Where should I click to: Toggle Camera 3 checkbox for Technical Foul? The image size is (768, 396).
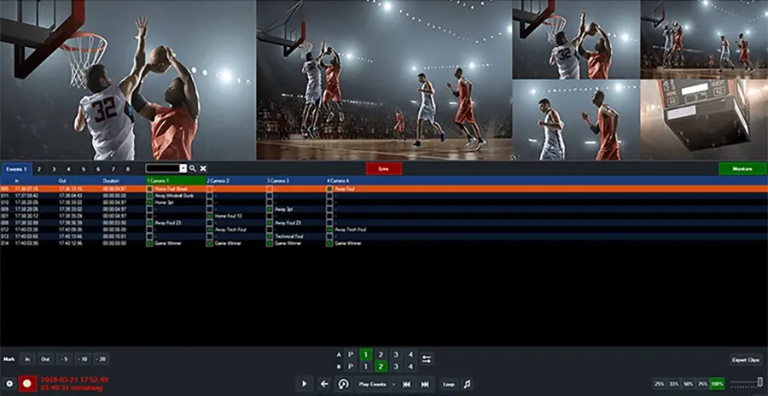pyautogui.click(x=270, y=236)
